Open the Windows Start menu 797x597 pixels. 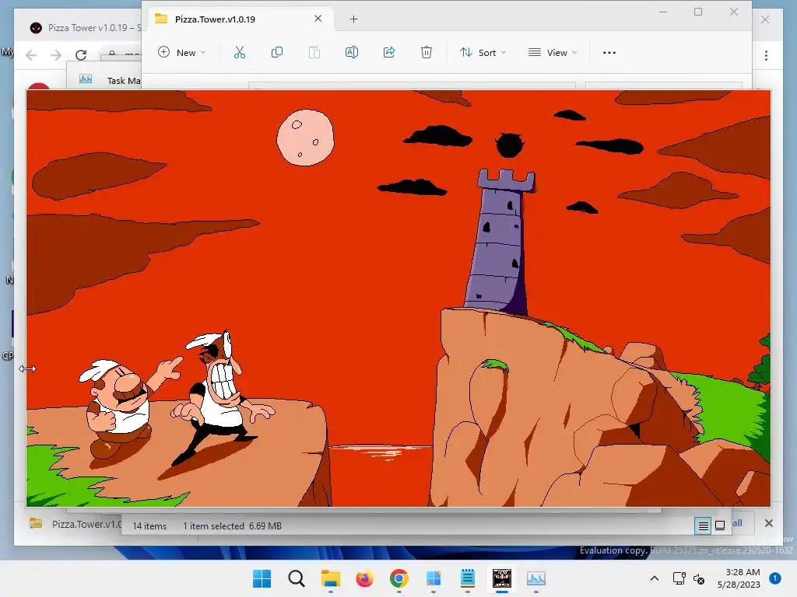[x=262, y=578]
